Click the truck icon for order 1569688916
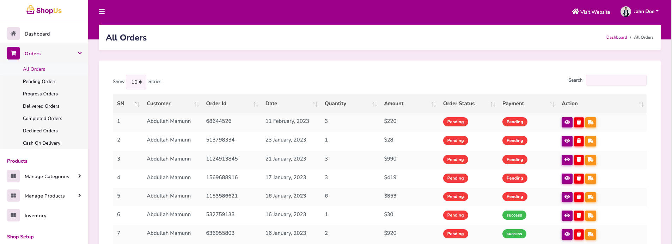The image size is (672, 244). tap(591, 179)
